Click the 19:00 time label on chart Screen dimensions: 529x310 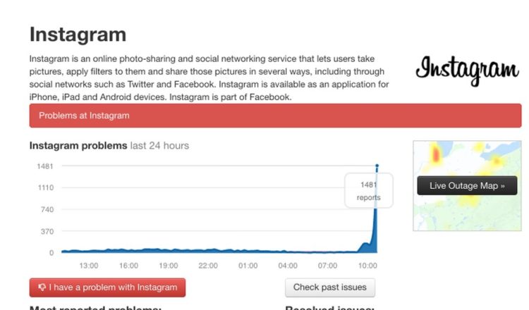coord(168,266)
